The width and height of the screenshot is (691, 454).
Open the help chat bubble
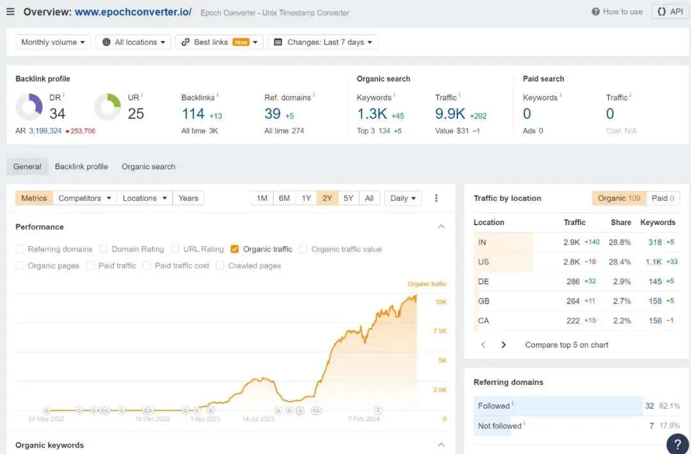pos(678,443)
